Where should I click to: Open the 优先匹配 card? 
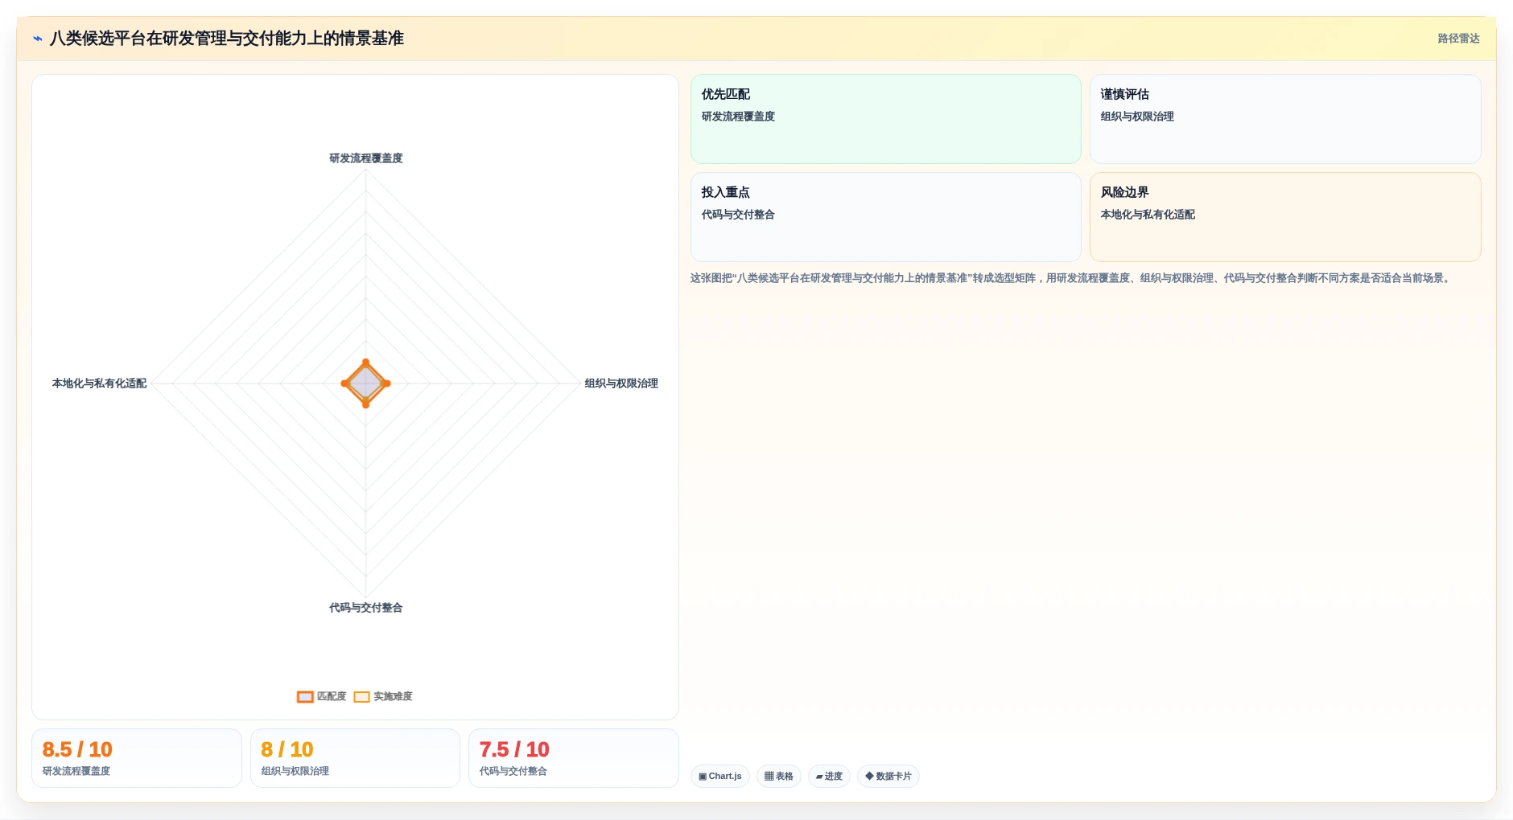[885, 119]
